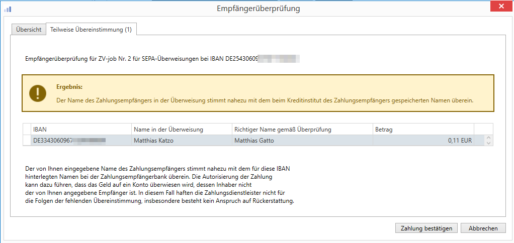Switch to the Übersicht tab
514x243 pixels.
[x=29, y=30]
